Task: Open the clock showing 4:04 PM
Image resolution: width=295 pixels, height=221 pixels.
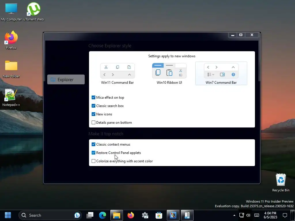Action: pyautogui.click(x=270, y=215)
